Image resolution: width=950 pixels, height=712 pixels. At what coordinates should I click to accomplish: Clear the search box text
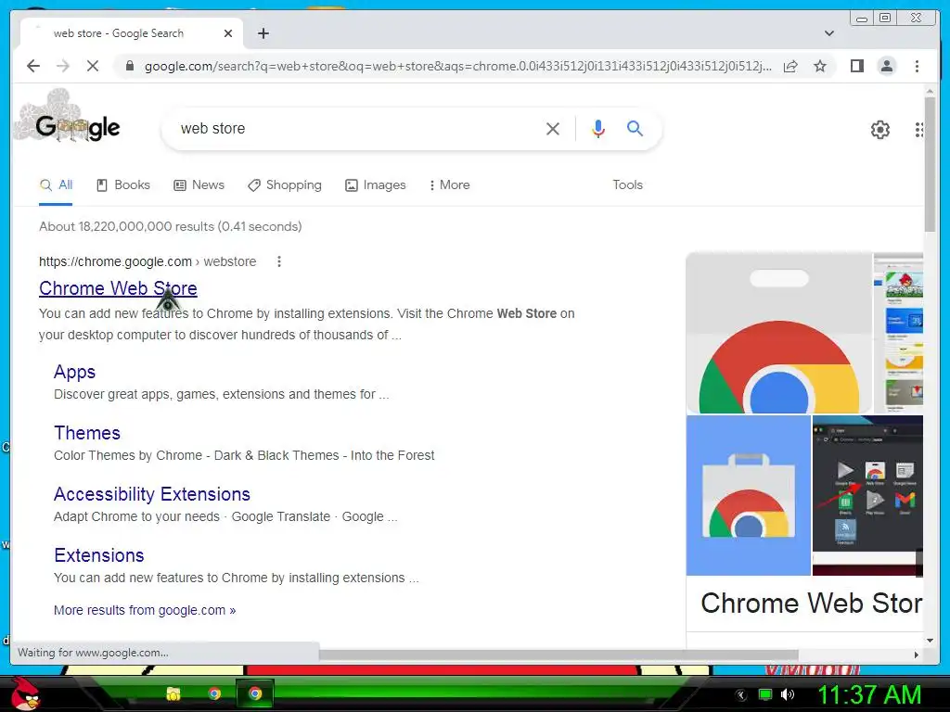553,128
